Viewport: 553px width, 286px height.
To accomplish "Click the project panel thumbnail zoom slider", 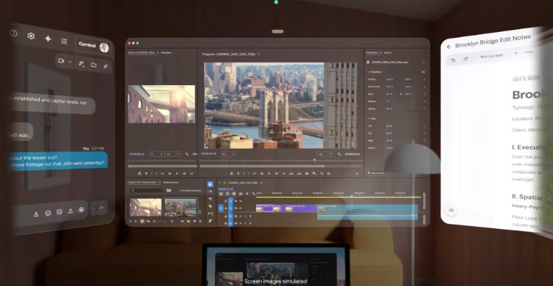I will click(x=160, y=221).
